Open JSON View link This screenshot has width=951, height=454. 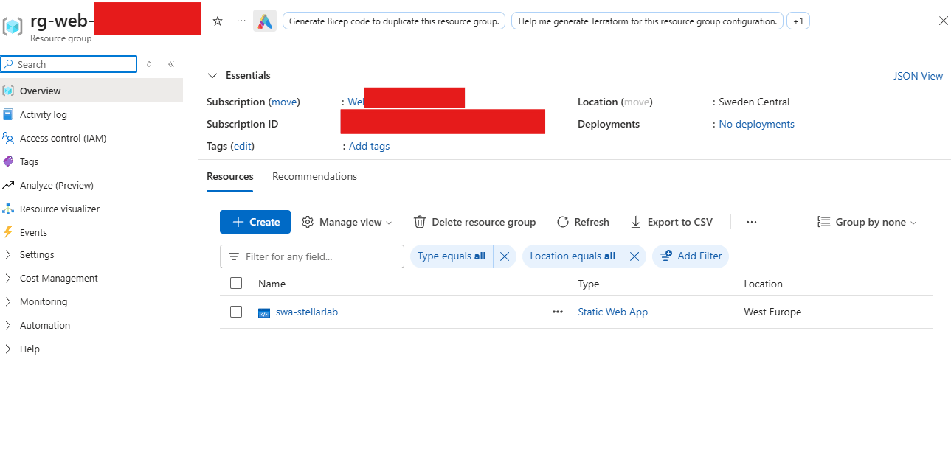918,76
